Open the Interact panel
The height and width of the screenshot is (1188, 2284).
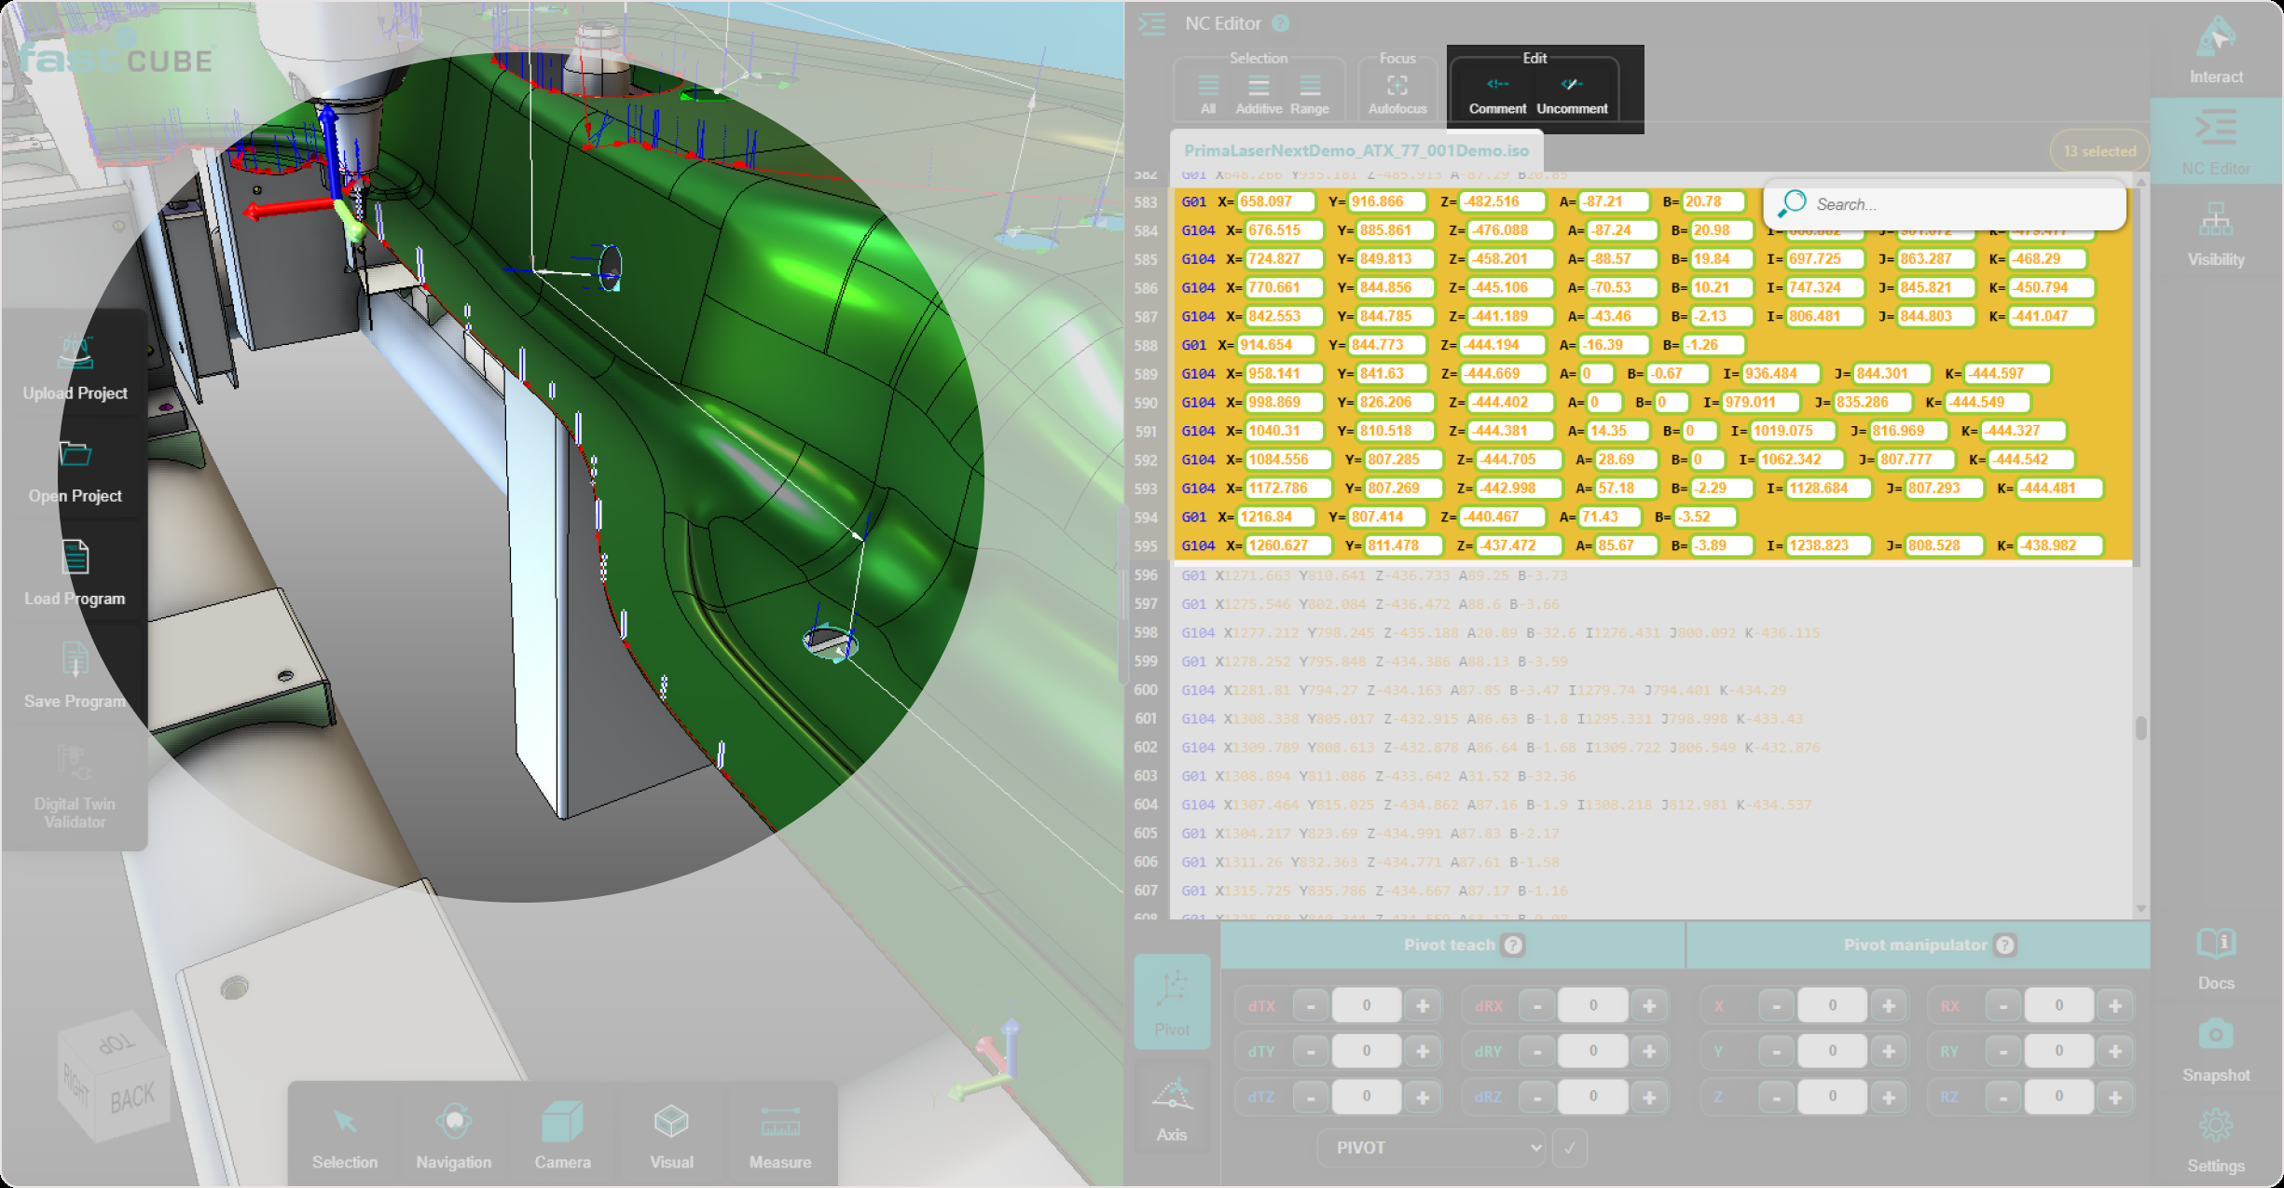pyautogui.click(x=2216, y=51)
